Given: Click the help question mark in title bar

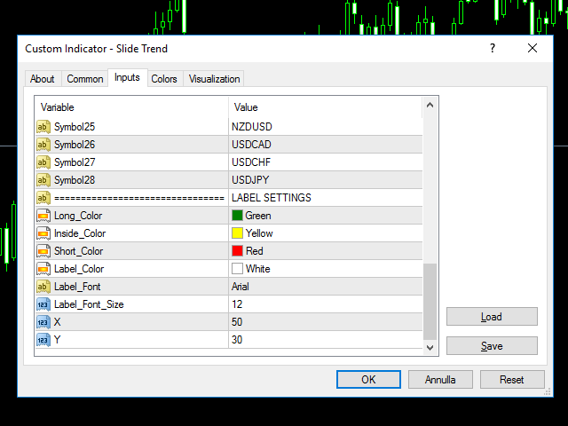Looking at the screenshot, I should coord(491,48).
